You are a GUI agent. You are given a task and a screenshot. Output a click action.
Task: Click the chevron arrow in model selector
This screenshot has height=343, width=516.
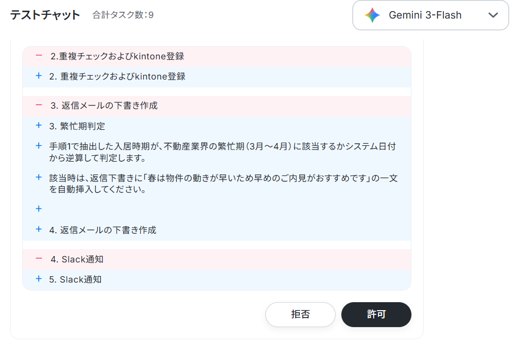pyautogui.click(x=493, y=15)
